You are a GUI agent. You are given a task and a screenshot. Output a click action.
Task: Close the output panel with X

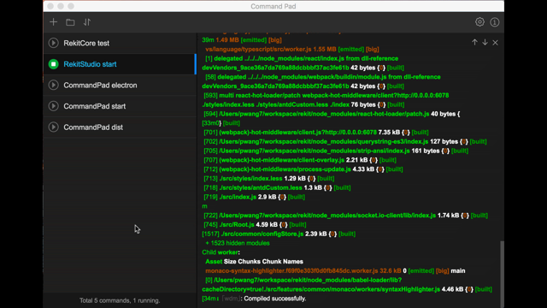(x=496, y=43)
